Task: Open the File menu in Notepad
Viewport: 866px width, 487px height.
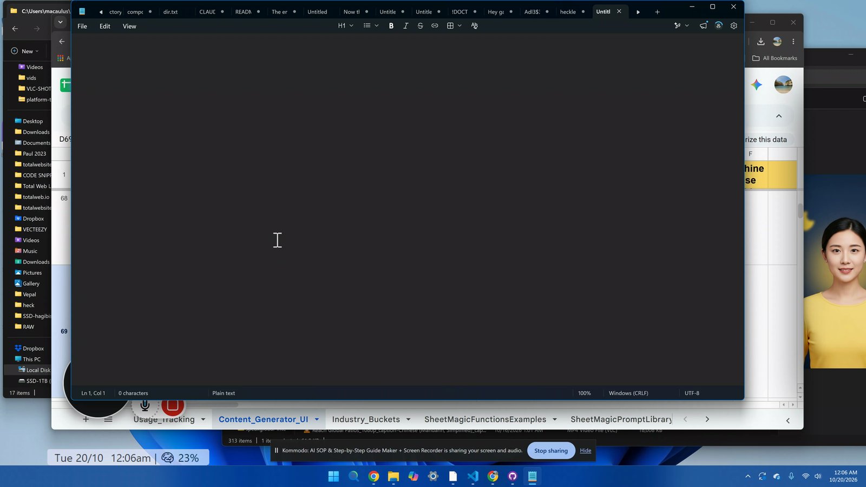Action: tap(82, 26)
